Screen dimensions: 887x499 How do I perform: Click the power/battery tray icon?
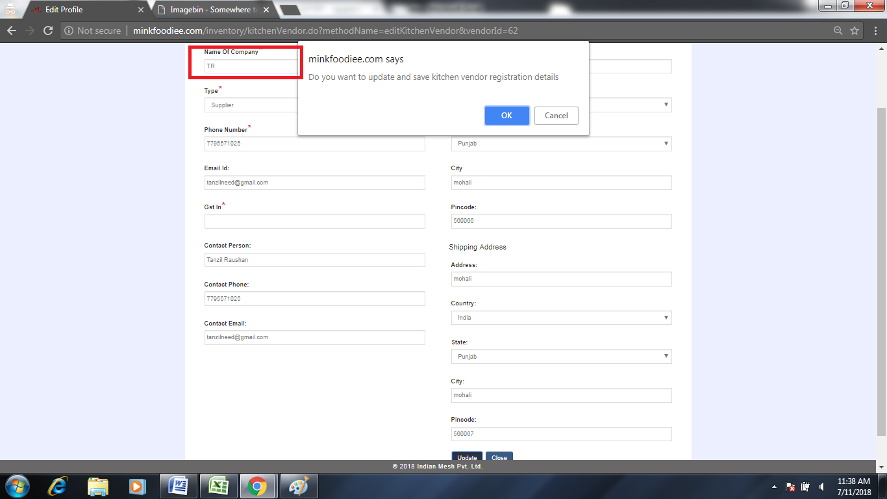click(x=806, y=487)
